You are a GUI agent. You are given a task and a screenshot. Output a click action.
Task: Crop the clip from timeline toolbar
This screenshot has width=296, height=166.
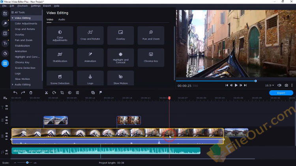pyautogui.click(x=62, y=93)
